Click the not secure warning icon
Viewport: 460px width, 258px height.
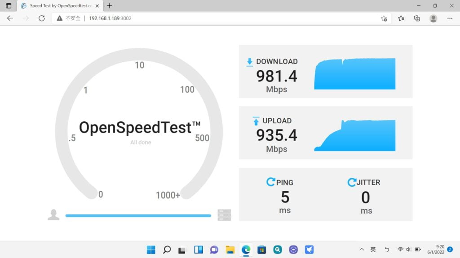pos(60,18)
